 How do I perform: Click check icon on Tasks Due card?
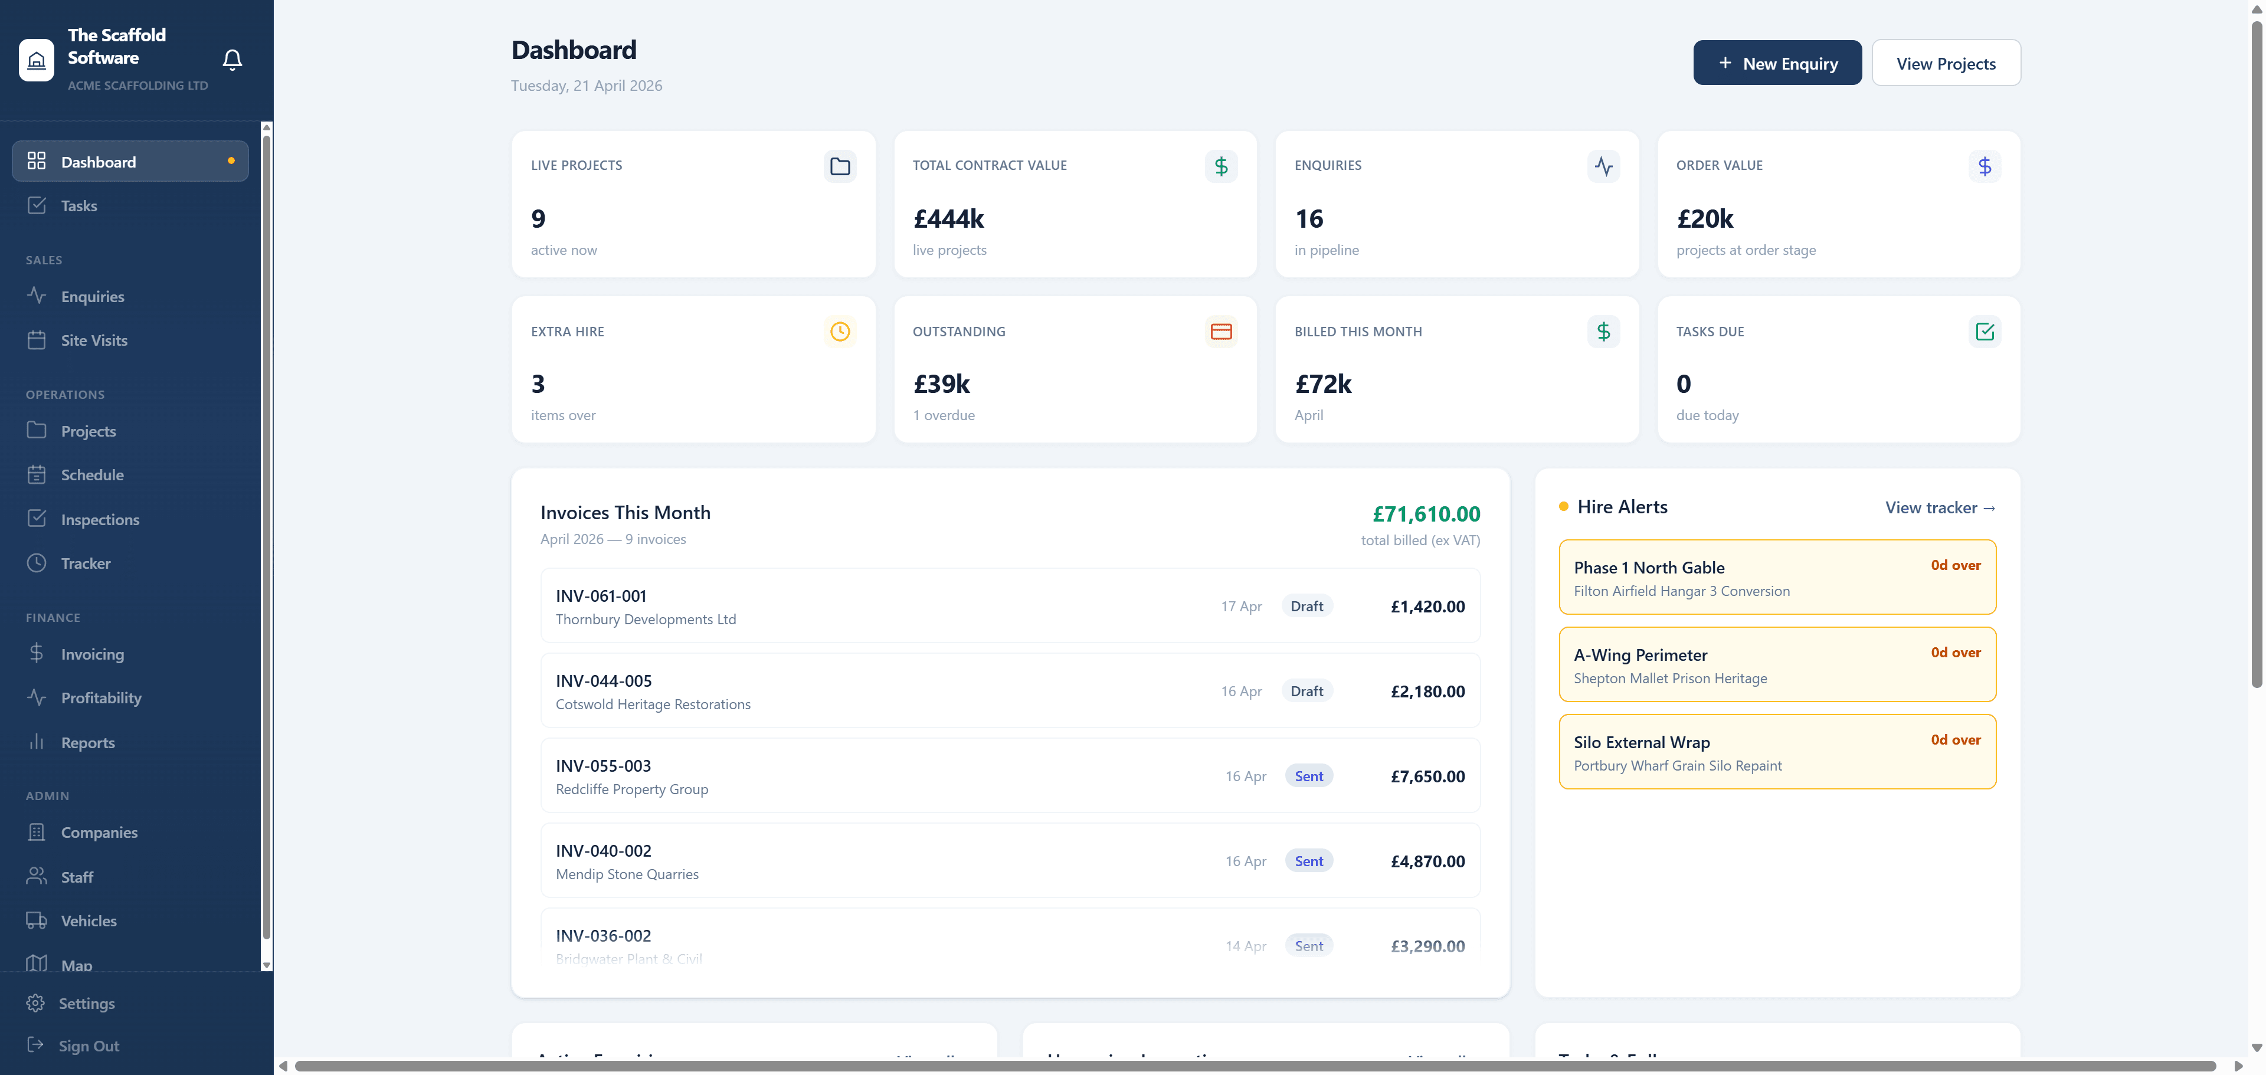pos(1985,332)
